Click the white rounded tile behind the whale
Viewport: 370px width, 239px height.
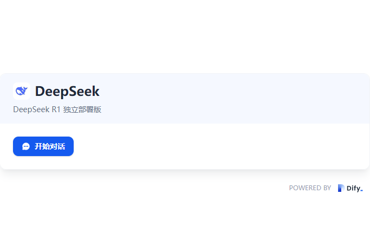[x=22, y=91]
